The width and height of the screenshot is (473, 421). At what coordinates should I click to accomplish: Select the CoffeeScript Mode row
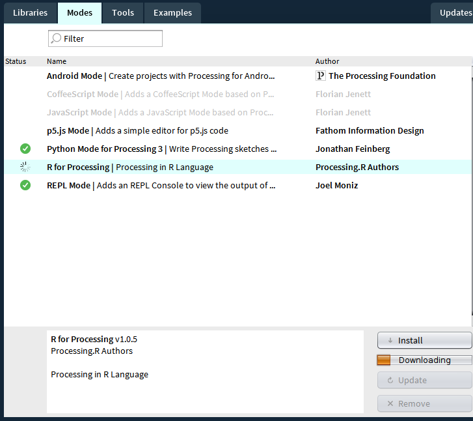point(237,94)
